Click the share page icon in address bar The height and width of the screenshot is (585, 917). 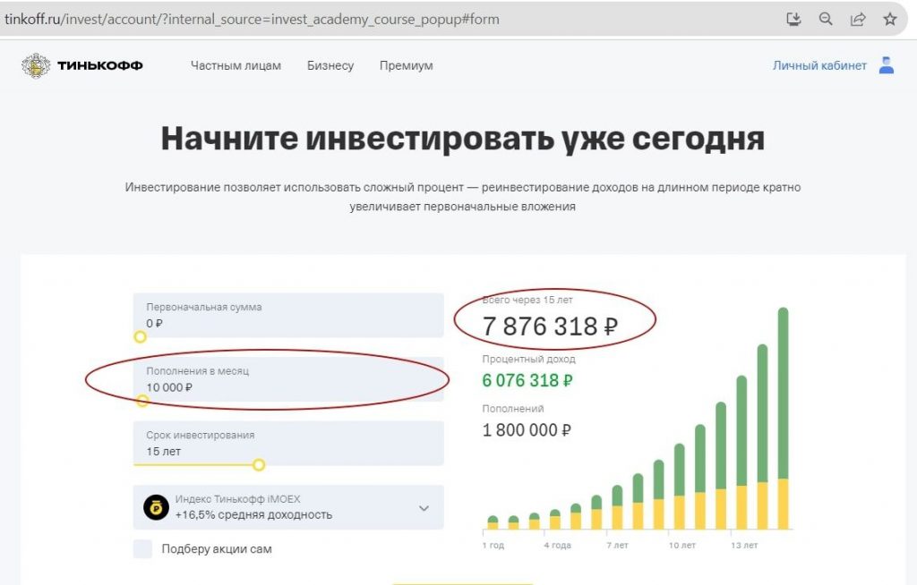[857, 20]
